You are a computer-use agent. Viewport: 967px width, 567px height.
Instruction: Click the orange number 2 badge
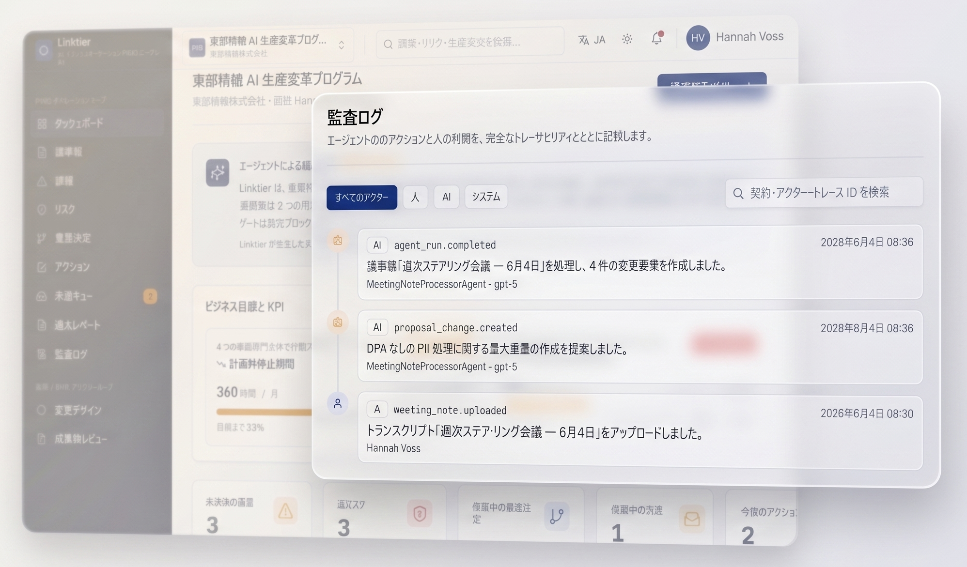tap(150, 296)
